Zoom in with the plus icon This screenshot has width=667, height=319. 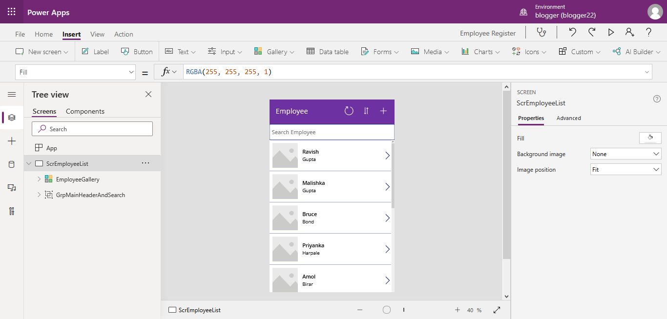point(458,310)
